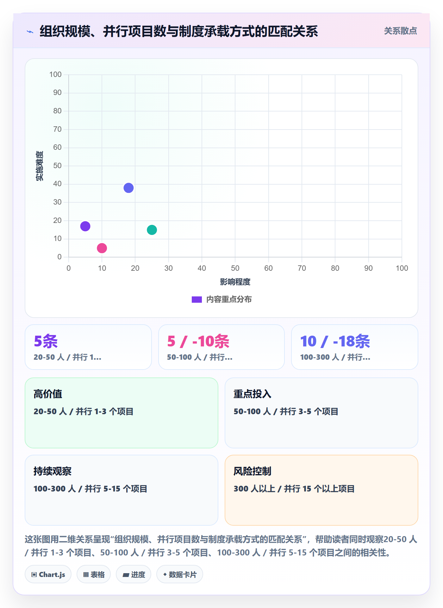Select the pink scatter point at 10

click(102, 248)
